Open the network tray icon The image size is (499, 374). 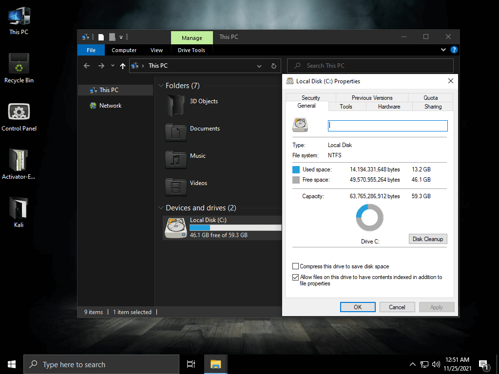click(x=424, y=364)
